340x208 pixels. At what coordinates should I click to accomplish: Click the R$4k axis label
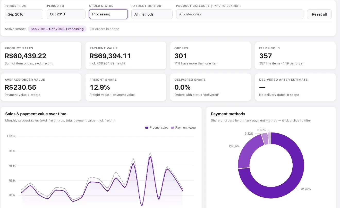[12, 181]
